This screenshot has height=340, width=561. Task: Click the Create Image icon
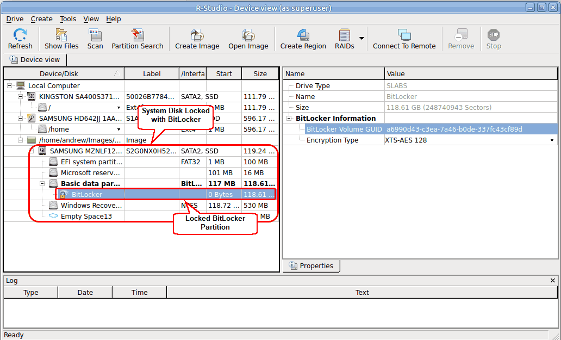pos(197,35)
